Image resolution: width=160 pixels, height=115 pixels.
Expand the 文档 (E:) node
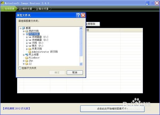coord(27,43)
